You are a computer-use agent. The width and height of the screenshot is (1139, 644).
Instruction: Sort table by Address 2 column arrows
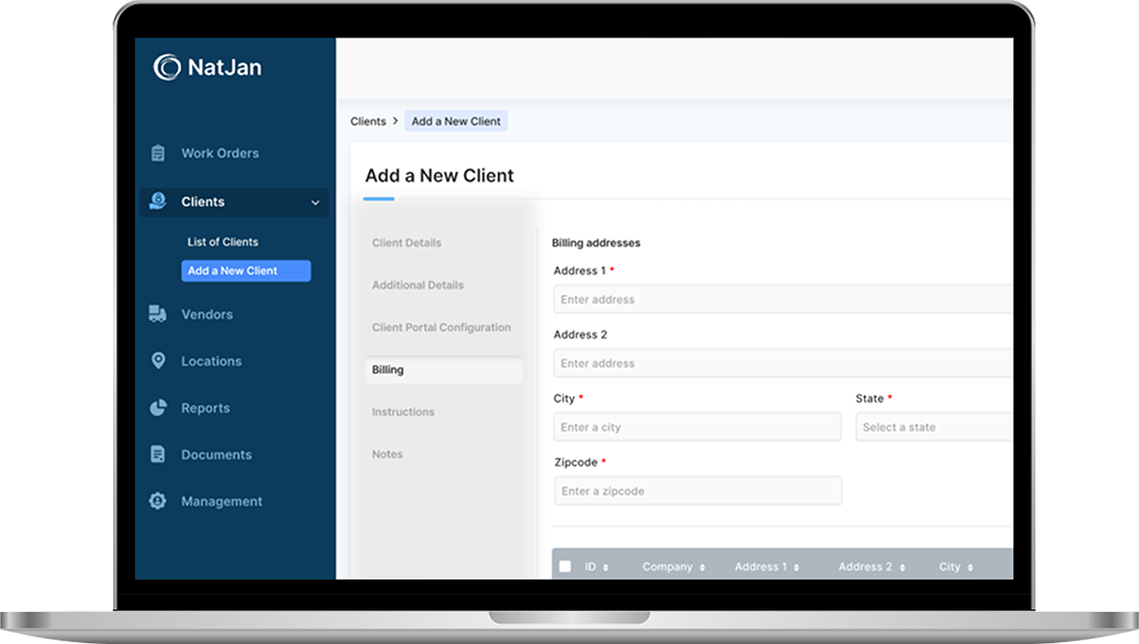(902, 567)
